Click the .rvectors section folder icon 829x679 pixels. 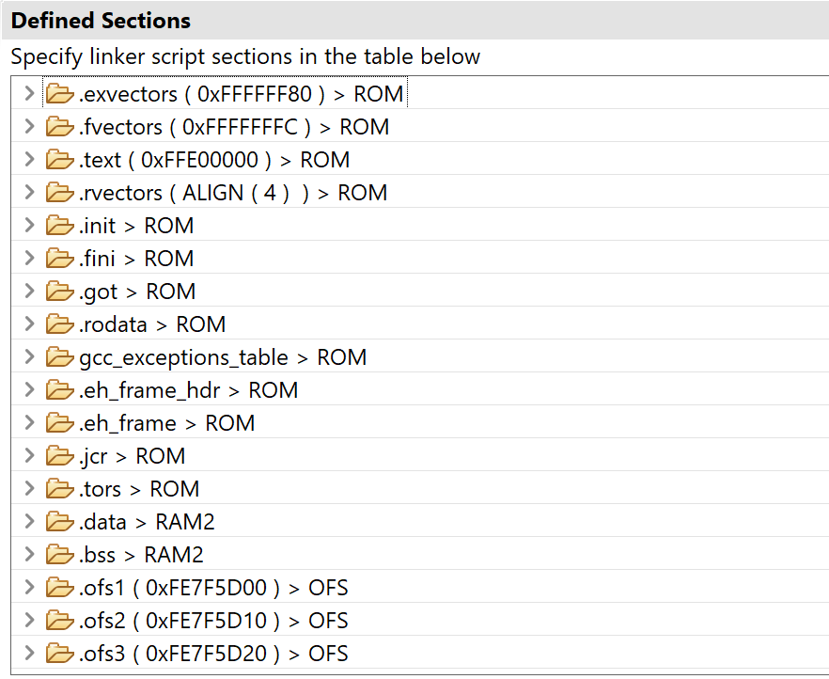click(59, 193)
